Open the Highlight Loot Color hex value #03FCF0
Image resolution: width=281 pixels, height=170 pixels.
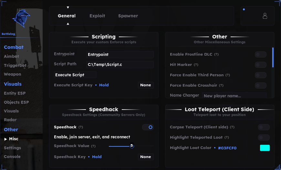point(227,148)
